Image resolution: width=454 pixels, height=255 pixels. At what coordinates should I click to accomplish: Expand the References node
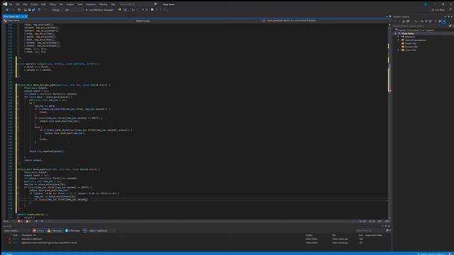pyautogui.click(x=399, y=37)
